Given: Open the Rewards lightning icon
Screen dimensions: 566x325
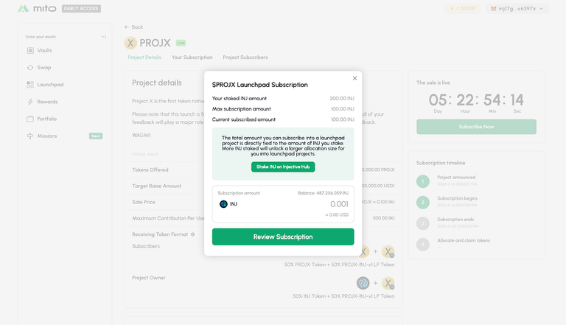Looking at the screenshot, I should click(x=30, y=102).
